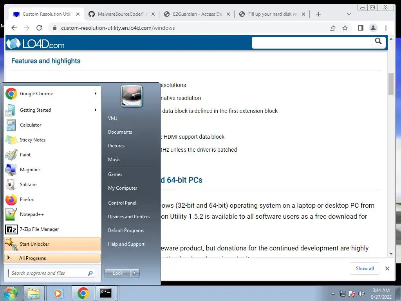The height and width of the screenshot is (301, 401).
Task: Show All Programs list
Action: pyautogui.click(x=52, y=258)
